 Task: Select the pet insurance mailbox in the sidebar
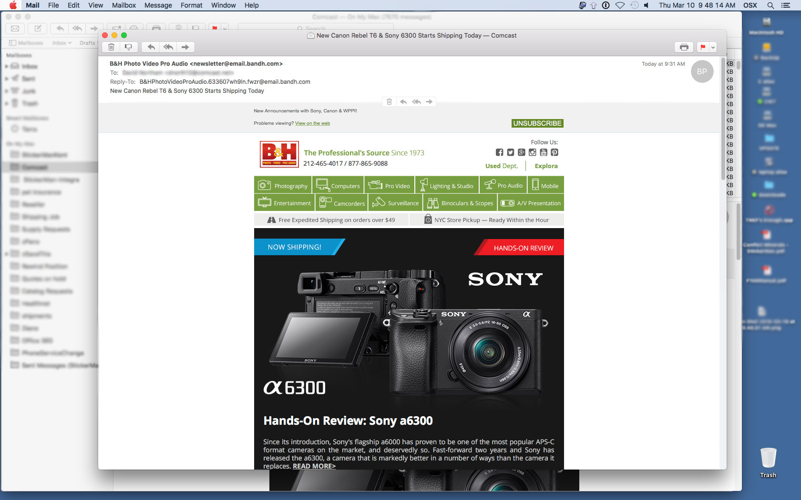click(50, 192)
